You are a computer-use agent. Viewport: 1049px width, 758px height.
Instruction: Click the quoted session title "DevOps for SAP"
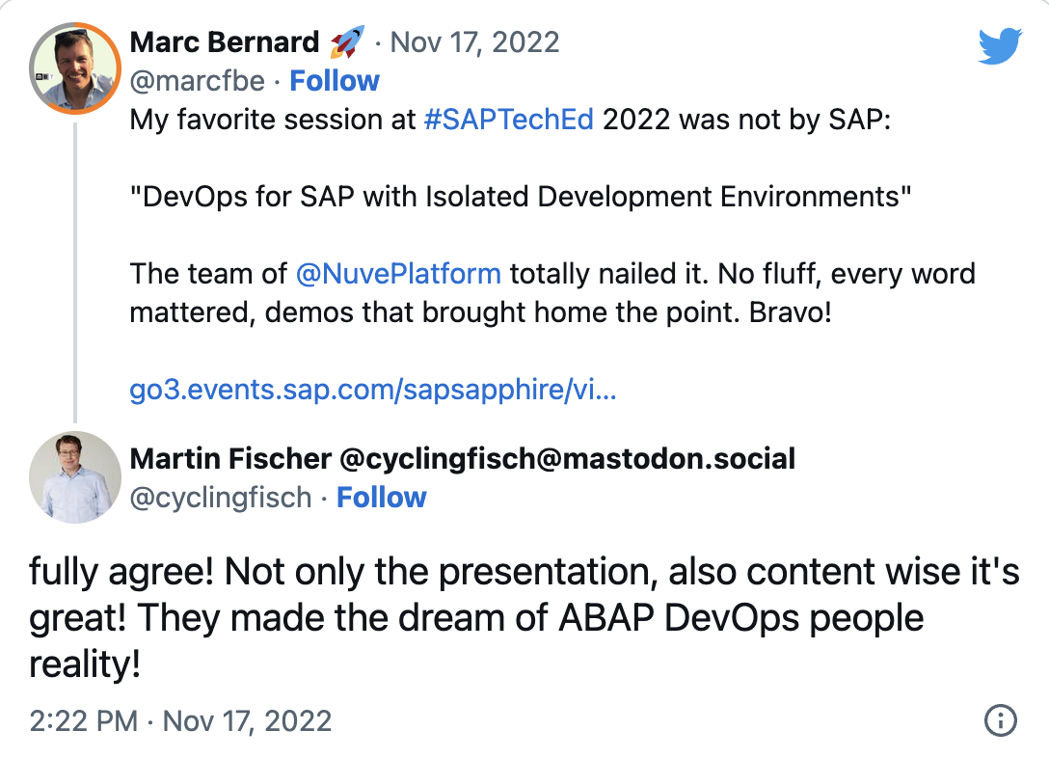pos(521,197)
